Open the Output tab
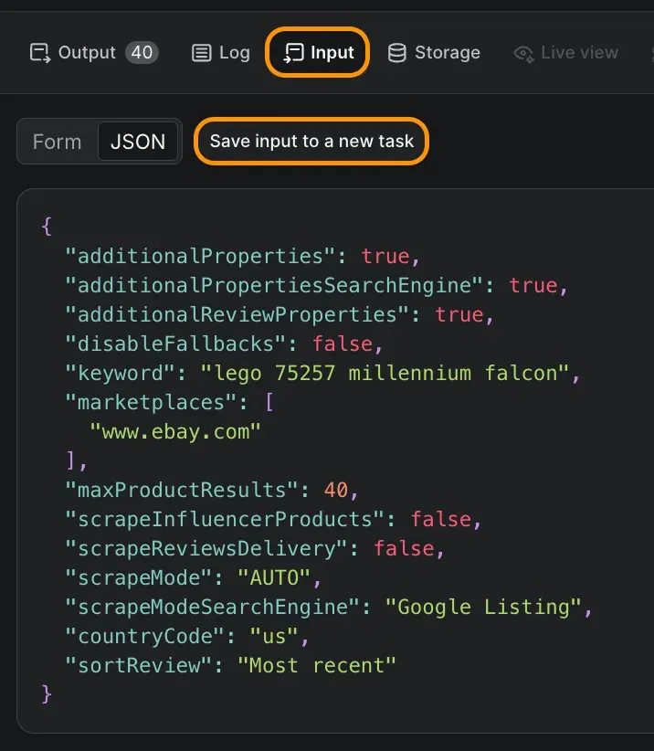654x751 pixels. click(x=94, y=52)
